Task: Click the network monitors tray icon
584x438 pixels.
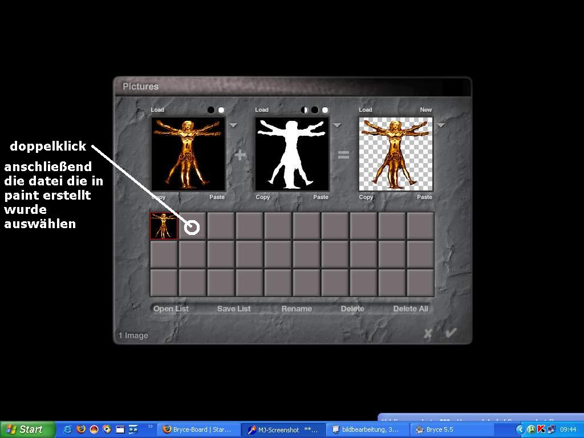Action: click(551, 430)
